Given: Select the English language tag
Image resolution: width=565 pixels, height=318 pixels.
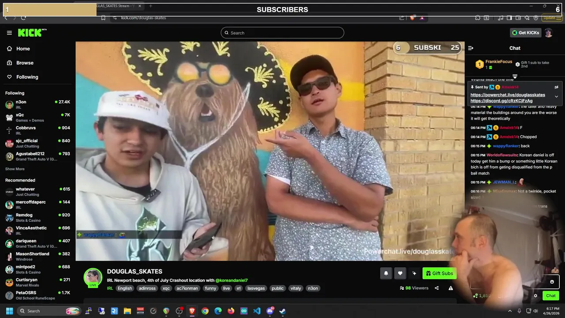Looking at the screenshot, I should [125, 288].
